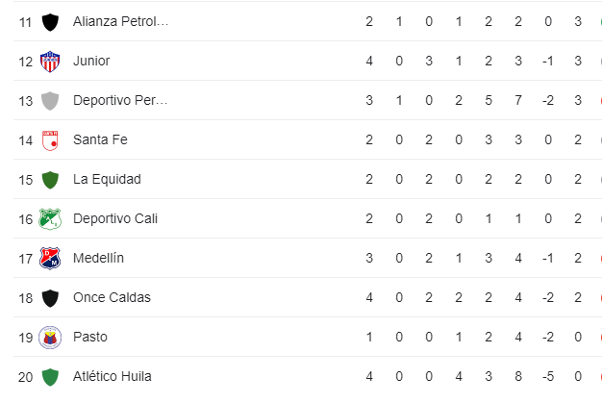Click Atlético Huila green shield icon
Screen dimensions: 602x403
point(50,377)
